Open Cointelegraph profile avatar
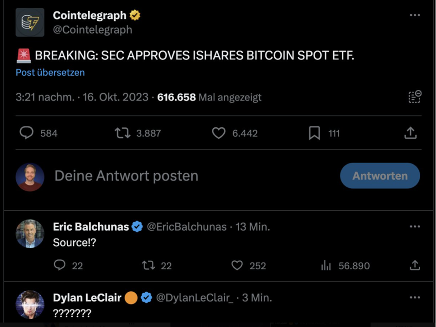Screen dimensions: 436x327 (x=30, y=22)
